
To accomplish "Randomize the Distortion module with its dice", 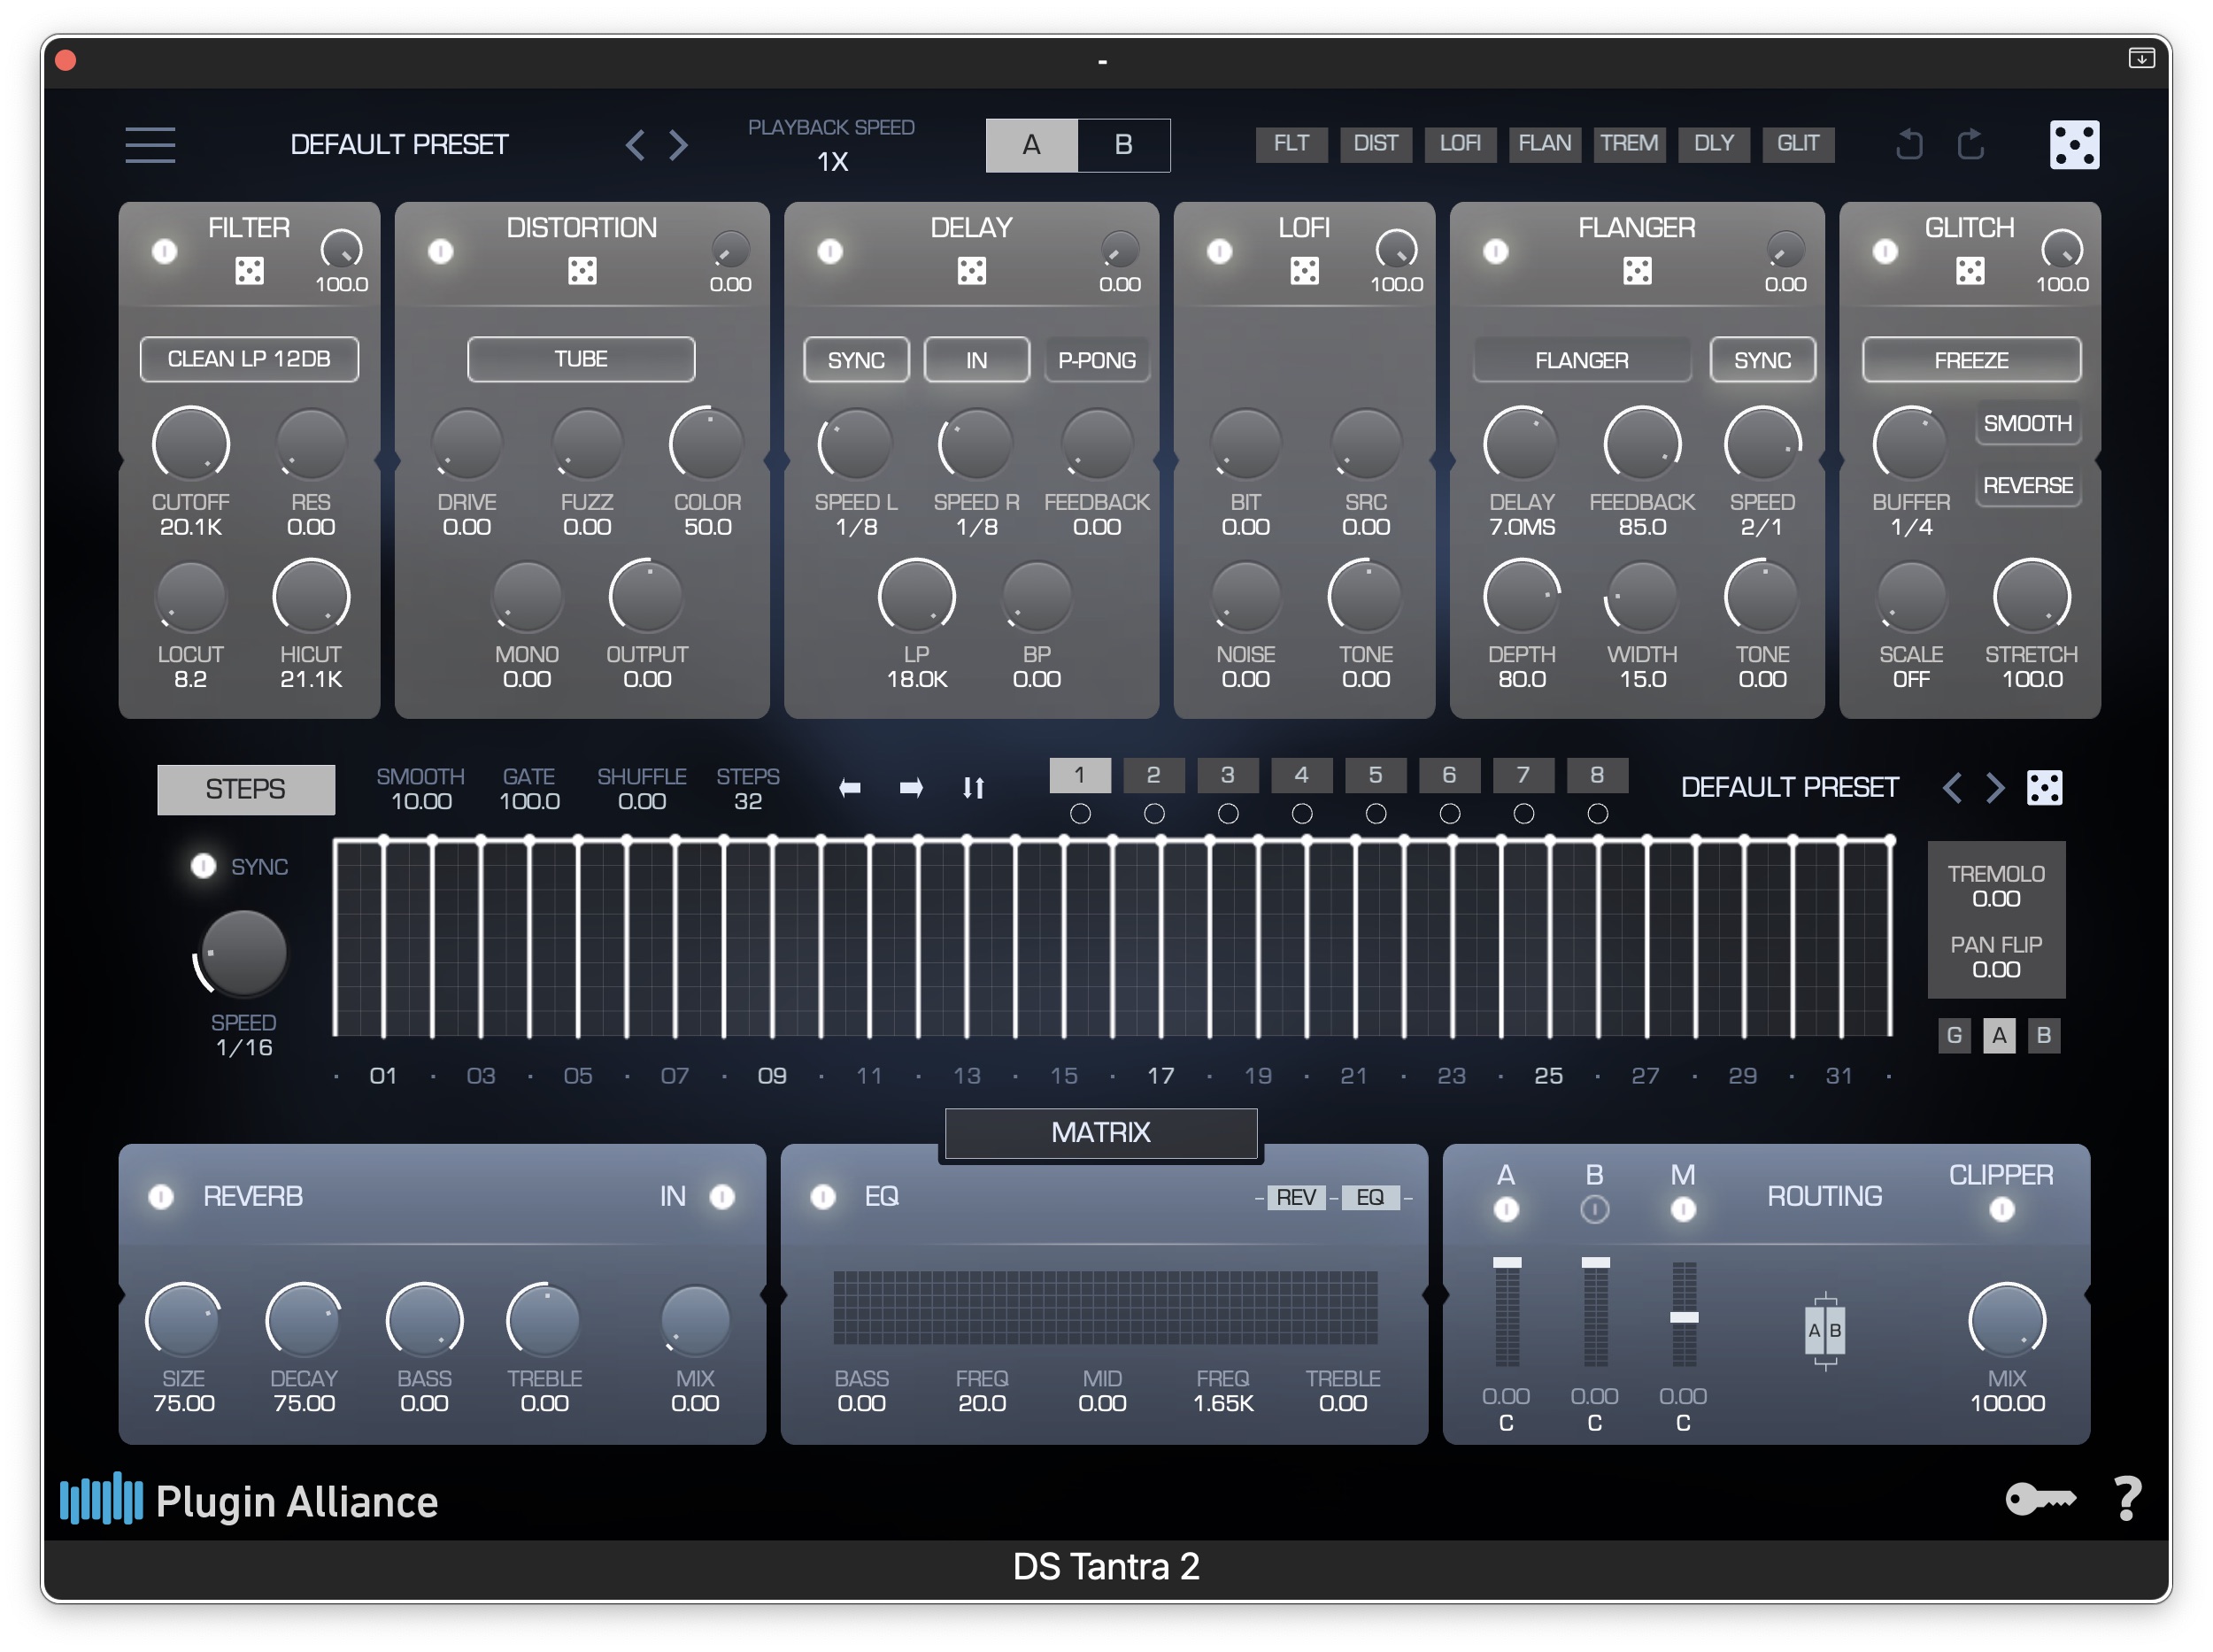I will 582,270.
